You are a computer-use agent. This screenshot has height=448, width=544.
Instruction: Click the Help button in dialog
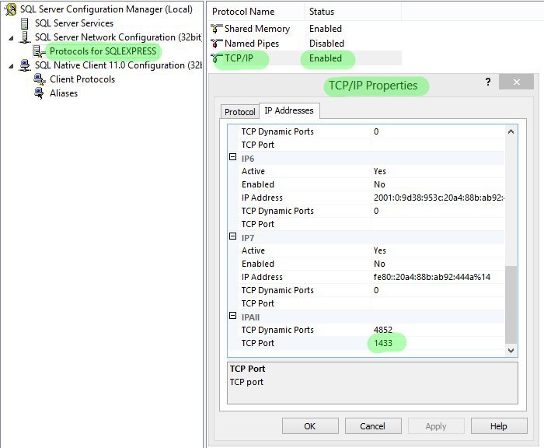click(498, 426)
